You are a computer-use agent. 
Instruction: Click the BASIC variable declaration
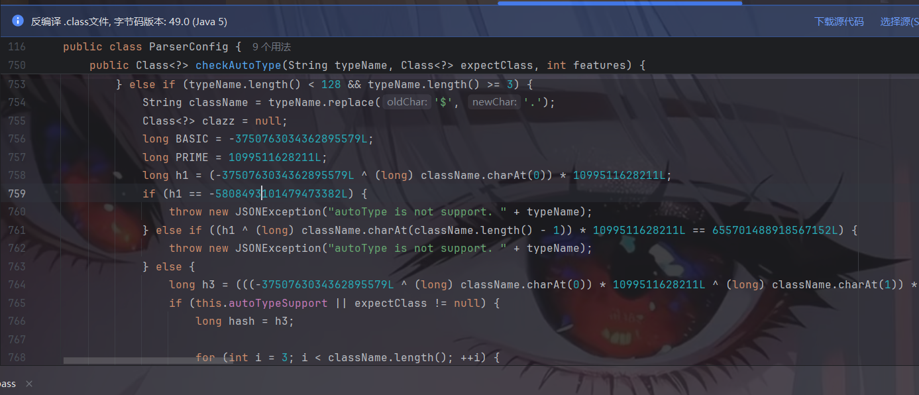point(192,139)
